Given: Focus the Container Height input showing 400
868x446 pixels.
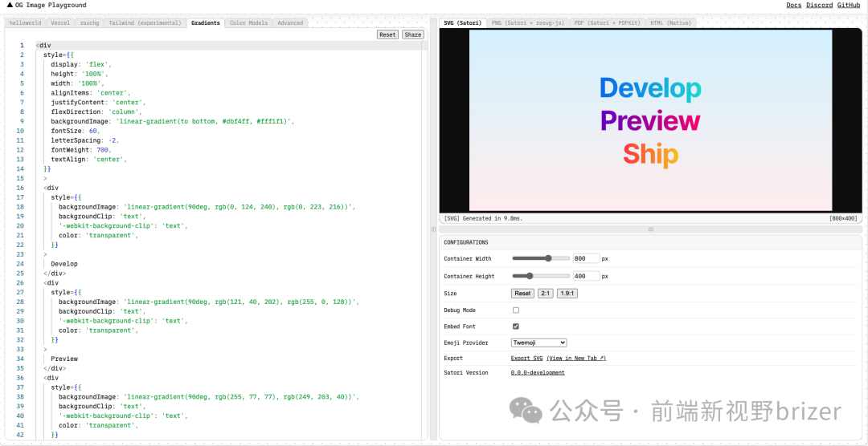Looking at the screenshot, I should [x=586, y=276].
